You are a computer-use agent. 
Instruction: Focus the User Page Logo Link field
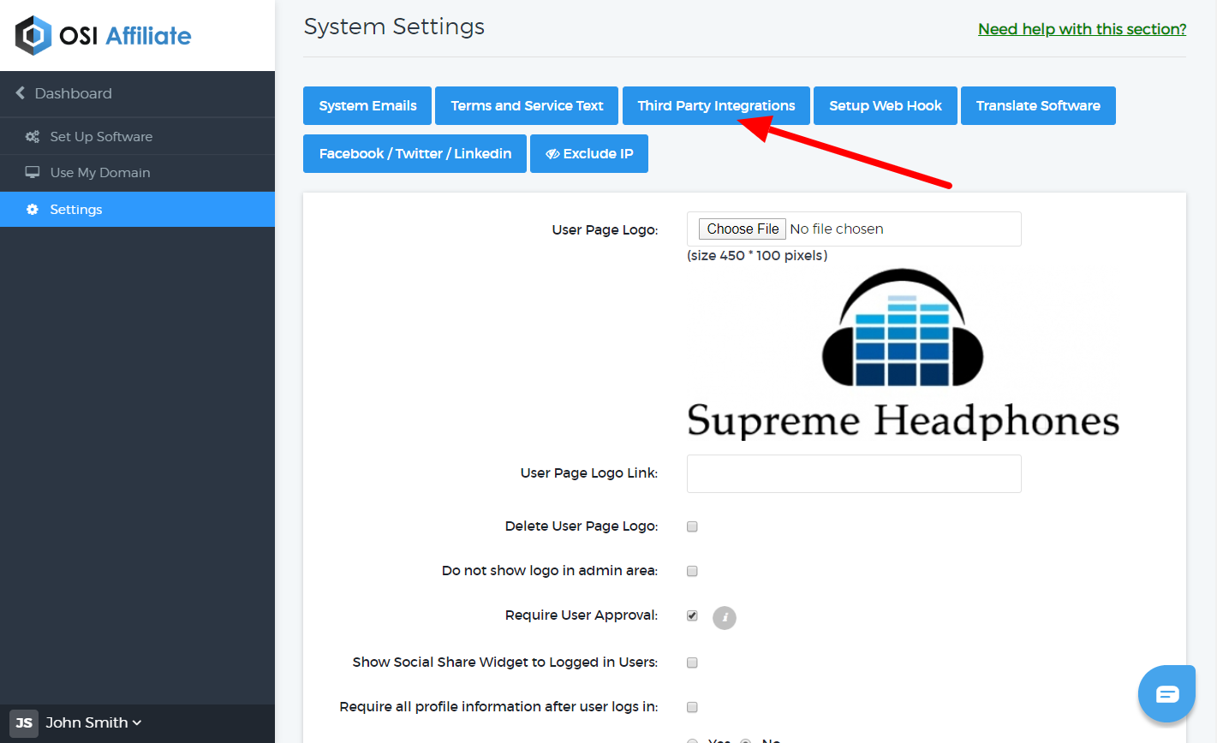854,473
